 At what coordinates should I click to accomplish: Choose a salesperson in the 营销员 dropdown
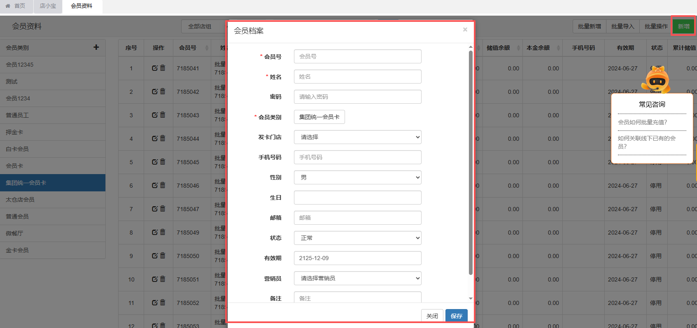tap(357, 278)
